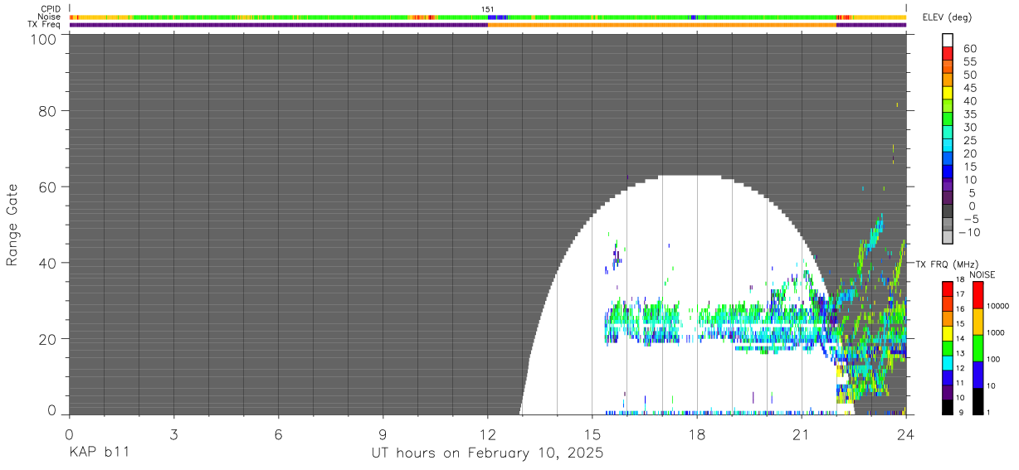
Task: Click the red top segment of TX FRQ colorbar
Action: (x=948, y=287)
